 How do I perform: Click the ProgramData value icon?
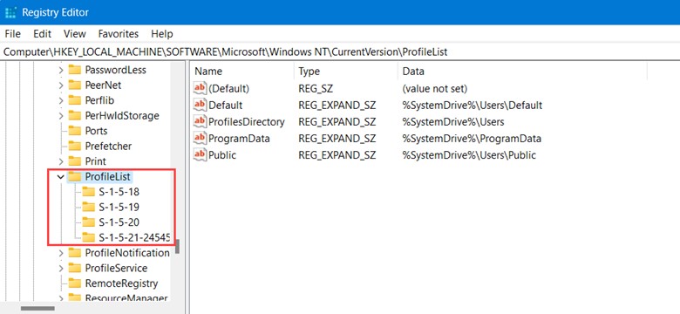(x=200, y=139)
